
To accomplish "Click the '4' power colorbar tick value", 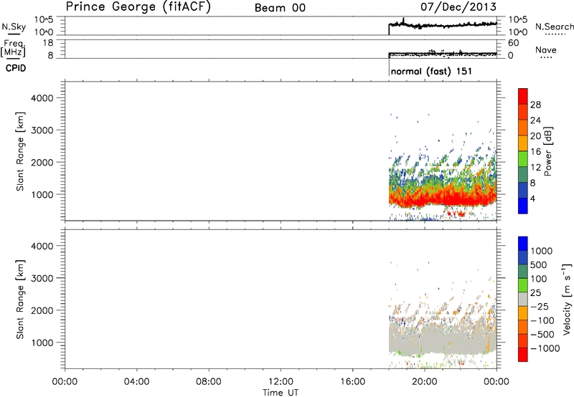I will (532, 198).
